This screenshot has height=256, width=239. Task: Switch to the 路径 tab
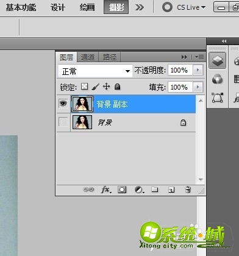(x=110, y=57)
